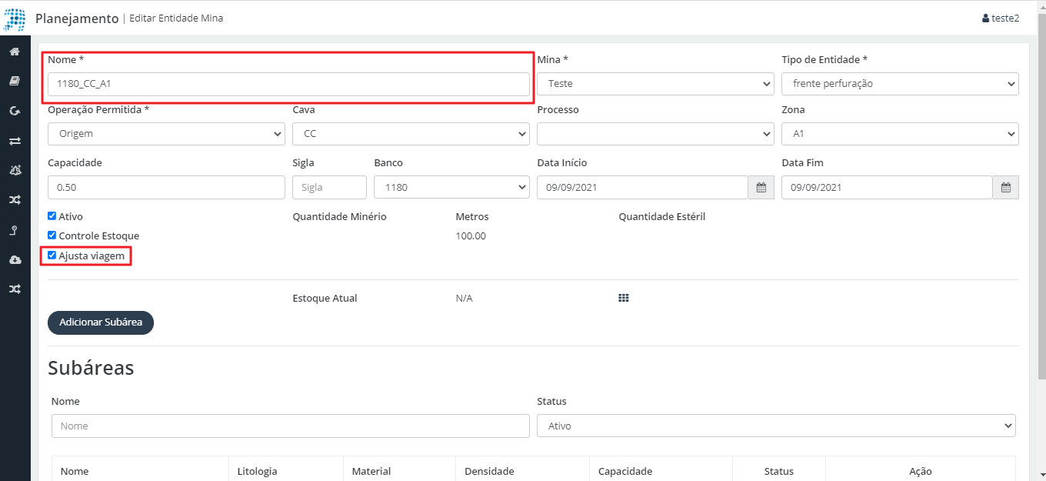Open the map pin sidebar icon

coord(15,229)
